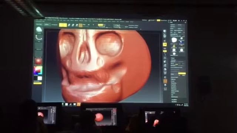Toggle the first yellow Edit mode button

click(61, 25)
